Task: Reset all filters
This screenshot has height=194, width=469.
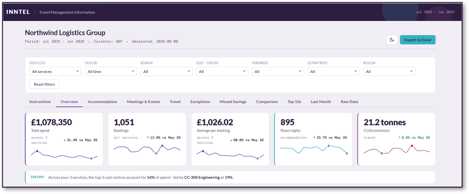Action: [x=44, y=84]
